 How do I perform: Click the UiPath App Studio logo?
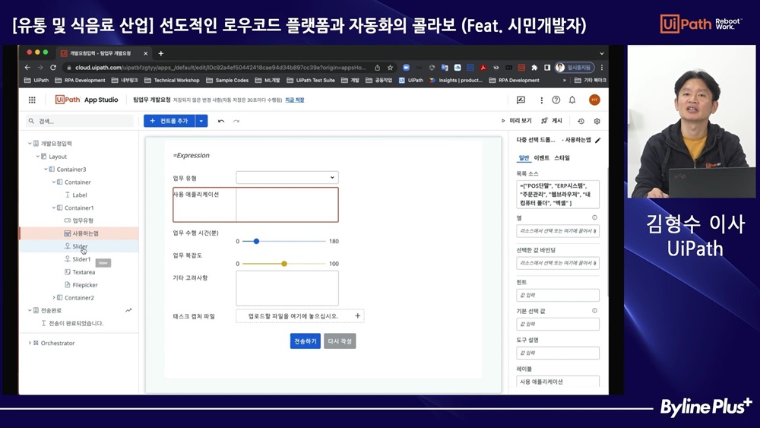[x=87, y=100]
